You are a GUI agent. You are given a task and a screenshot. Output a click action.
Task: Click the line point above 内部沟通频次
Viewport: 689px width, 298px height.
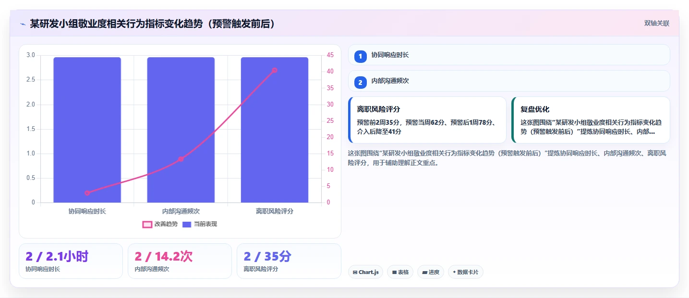[181, 159]
